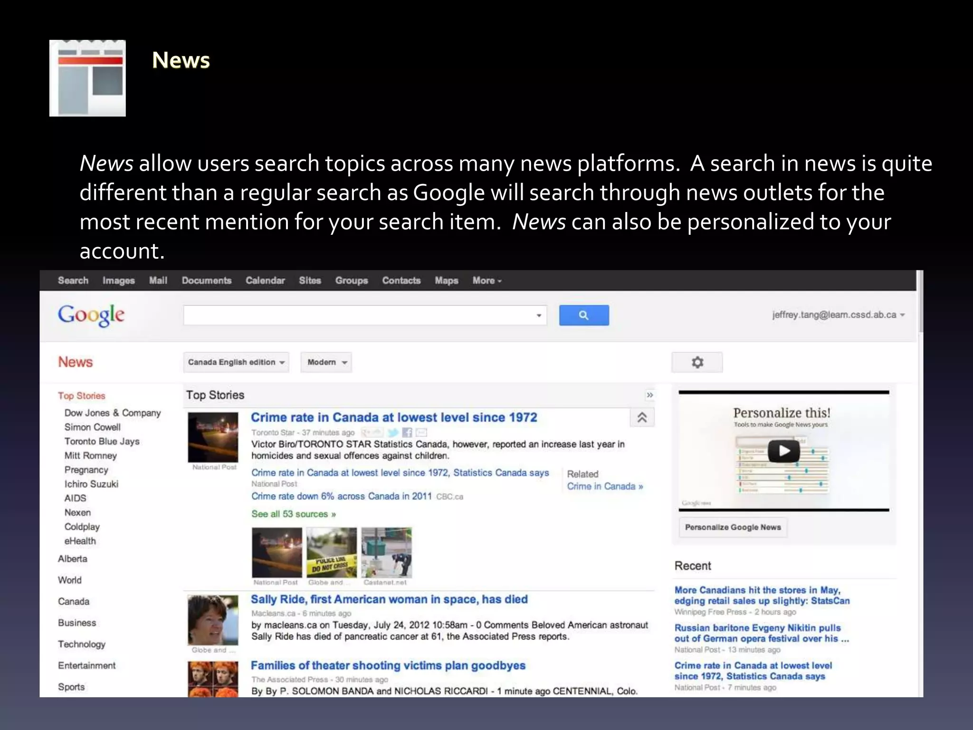Open the Entertainment news section
The image size is (973, 730).
[87, 666]
